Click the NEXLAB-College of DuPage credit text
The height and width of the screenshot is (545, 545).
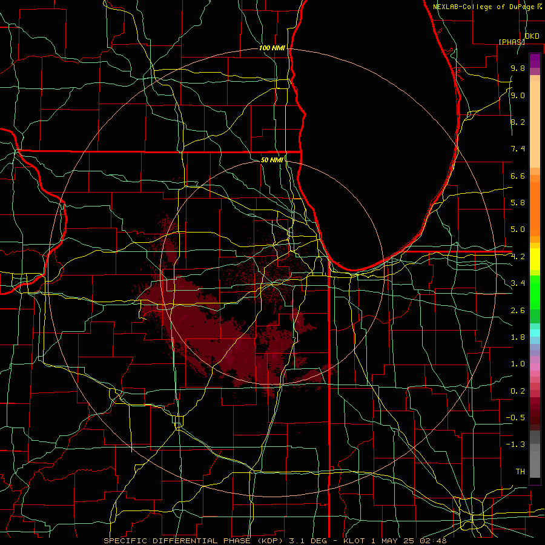click(x=484, y=7)
